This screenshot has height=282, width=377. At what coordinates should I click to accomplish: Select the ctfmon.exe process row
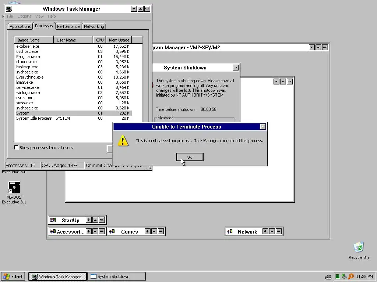(73, 62)
